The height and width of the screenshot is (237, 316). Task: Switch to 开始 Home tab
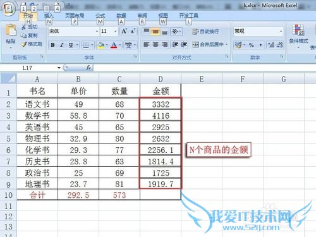click(x=28, y=15)
